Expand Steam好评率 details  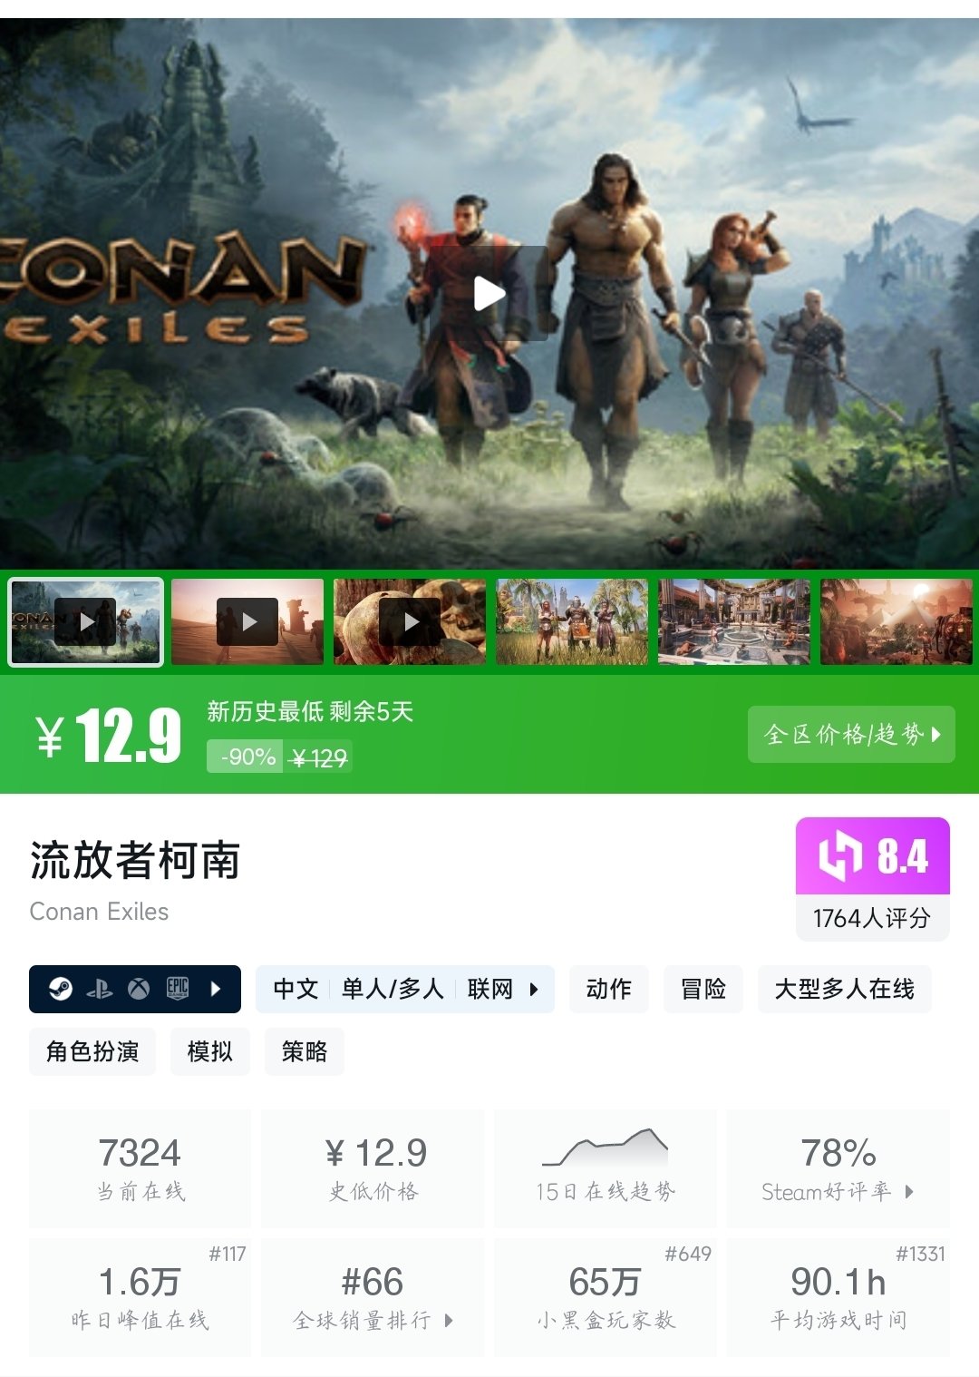[838, 1167]
